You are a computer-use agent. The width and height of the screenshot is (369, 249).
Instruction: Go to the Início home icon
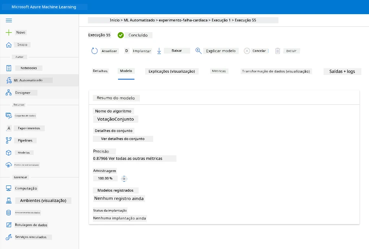(x=9, y=45)
